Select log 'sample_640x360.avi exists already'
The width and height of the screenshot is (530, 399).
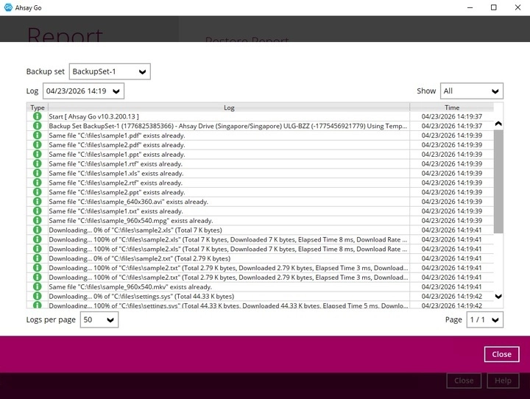[x=260, y=202]
